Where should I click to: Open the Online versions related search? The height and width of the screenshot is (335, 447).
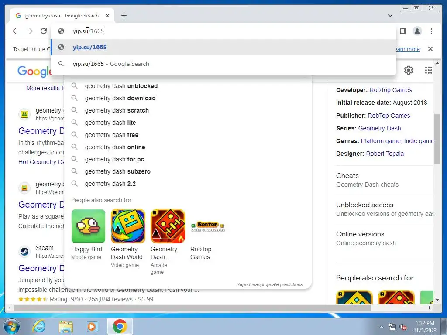coord(385,239)
